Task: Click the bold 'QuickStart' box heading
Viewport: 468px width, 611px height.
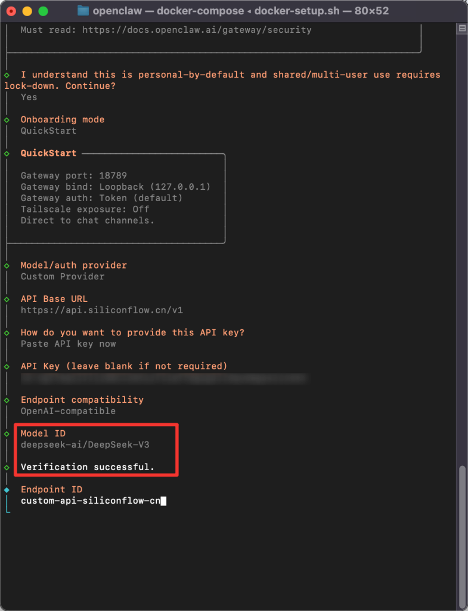Action: pos(48,153)
